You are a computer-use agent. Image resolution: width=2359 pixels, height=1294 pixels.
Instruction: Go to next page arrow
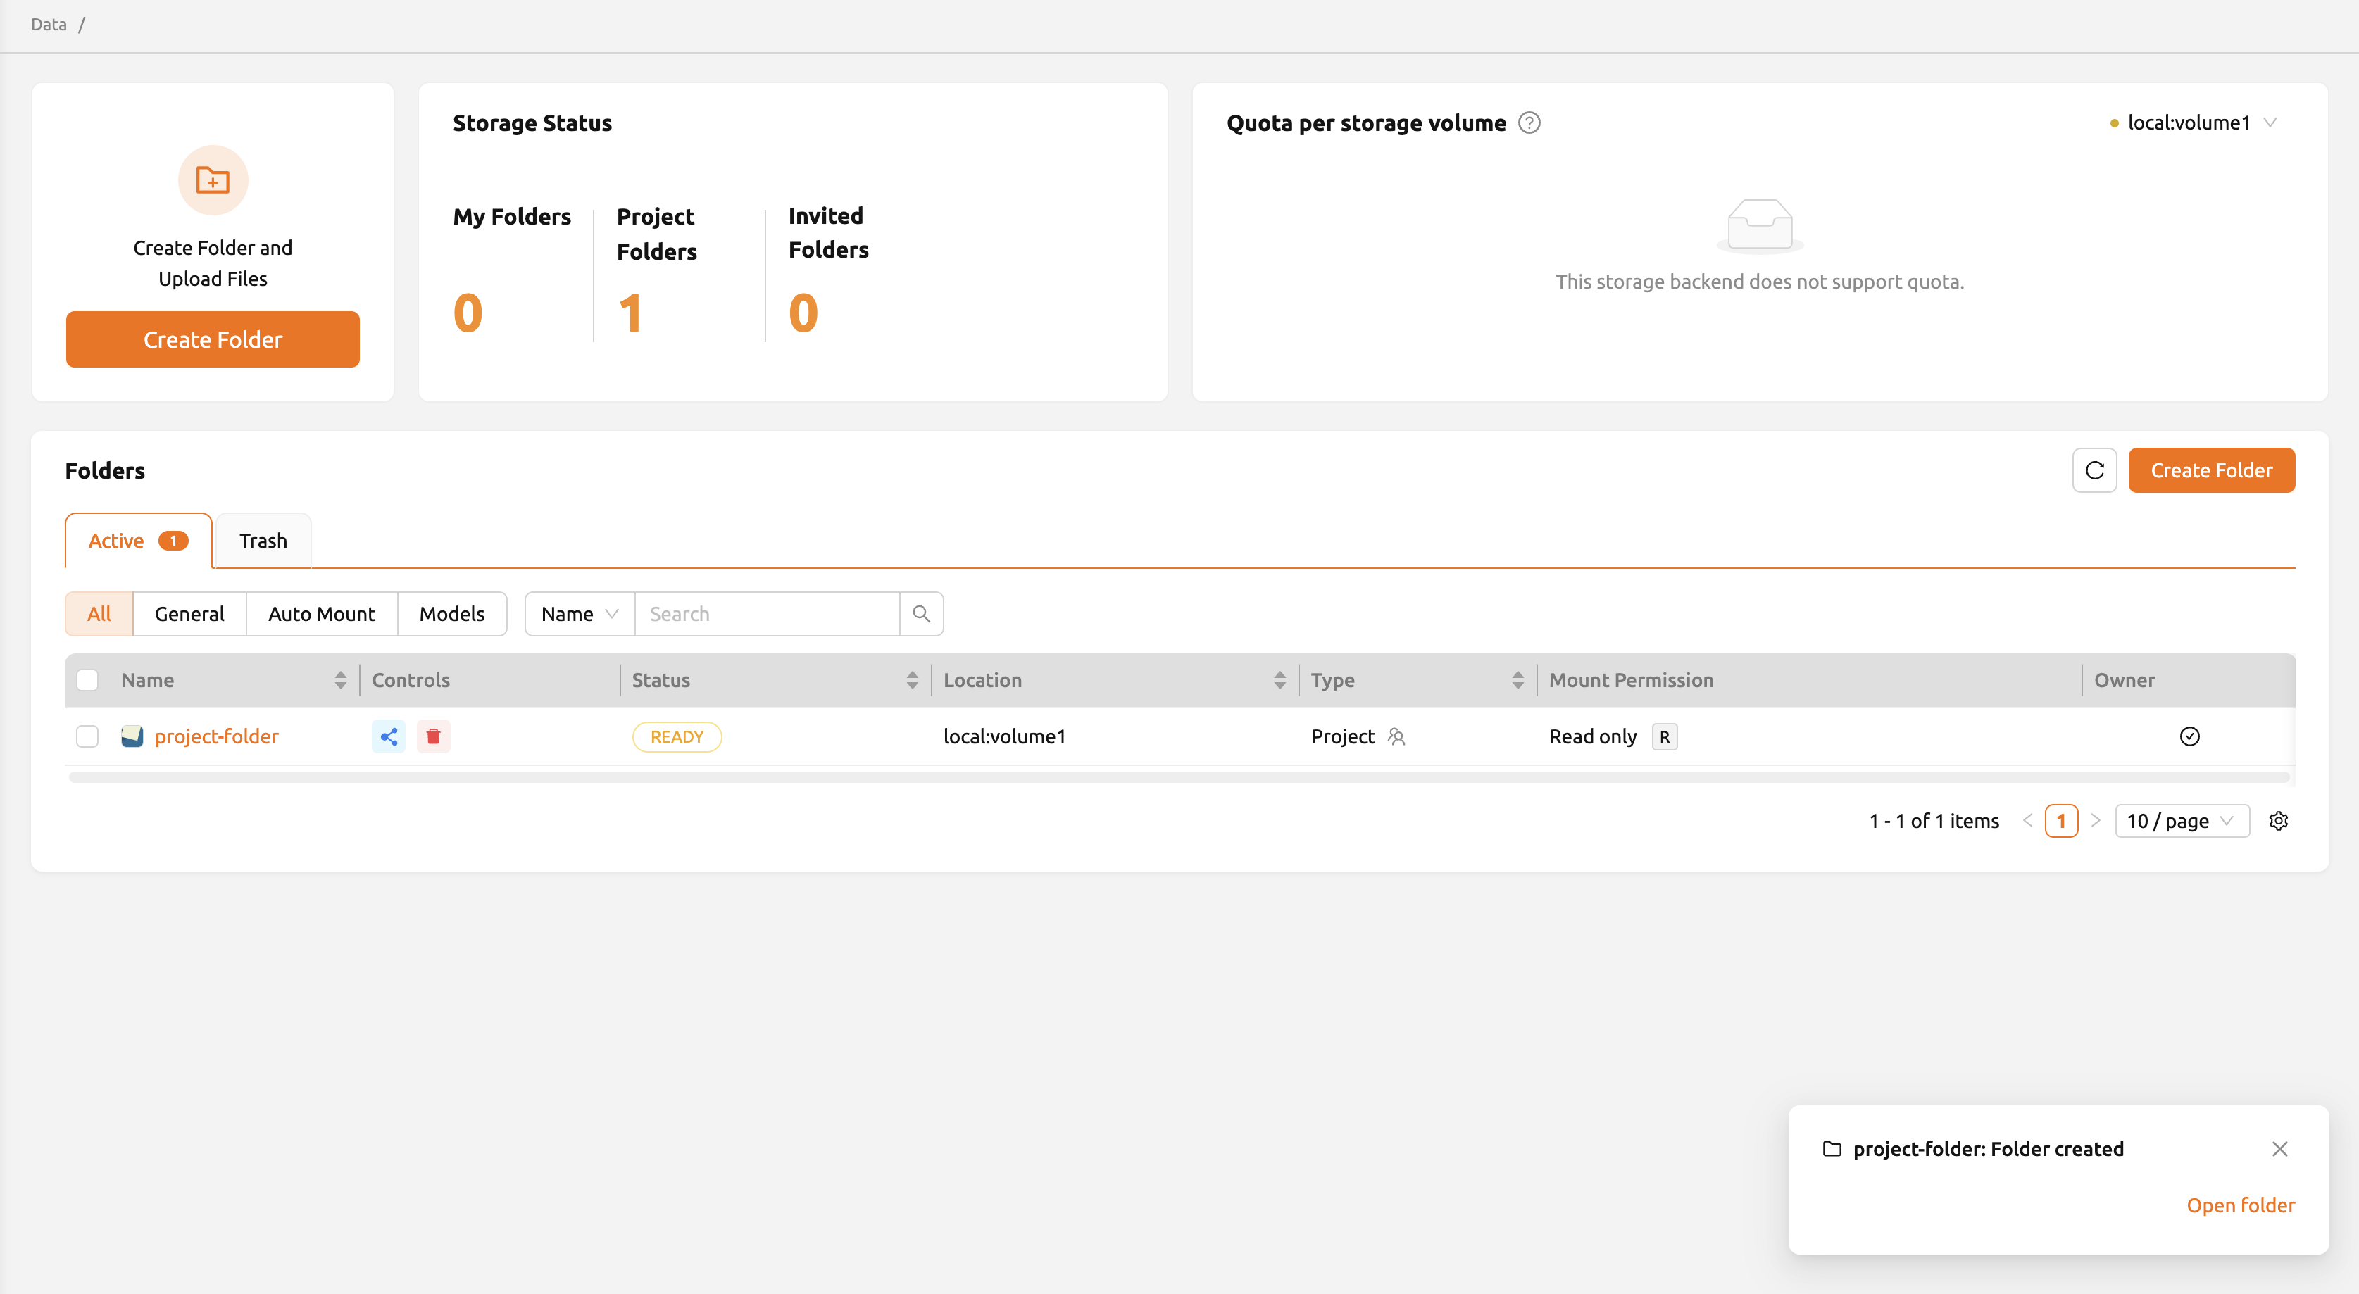[x=2094, y=820]
